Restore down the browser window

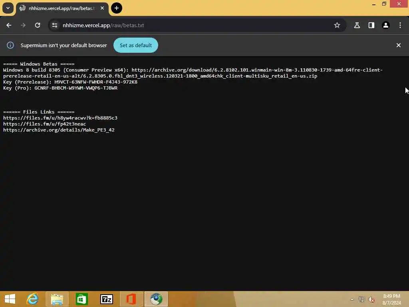[384, 4]
